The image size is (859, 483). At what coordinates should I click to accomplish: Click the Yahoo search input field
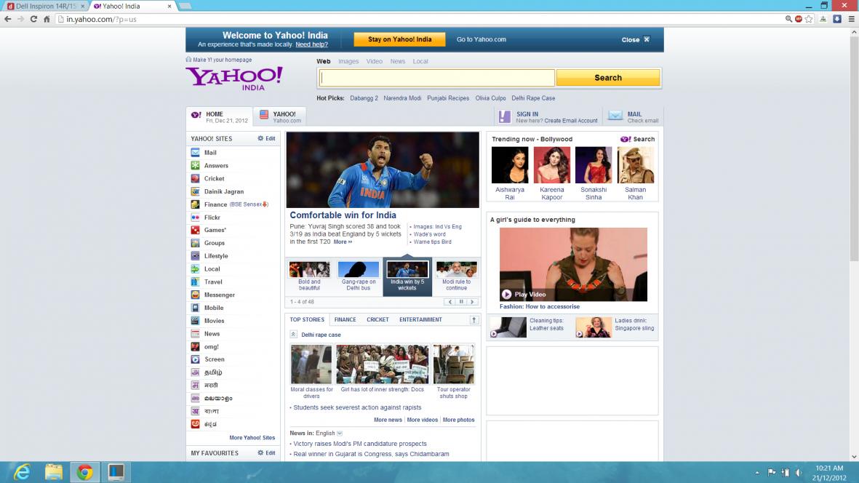[436, 78]
